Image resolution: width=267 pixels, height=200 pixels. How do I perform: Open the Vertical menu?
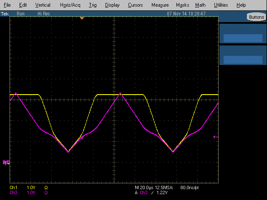(x=43, y=5)
